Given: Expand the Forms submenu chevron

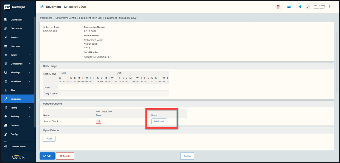Looking at the screenshot, I should pyautogui.click(x=30, y=108).
